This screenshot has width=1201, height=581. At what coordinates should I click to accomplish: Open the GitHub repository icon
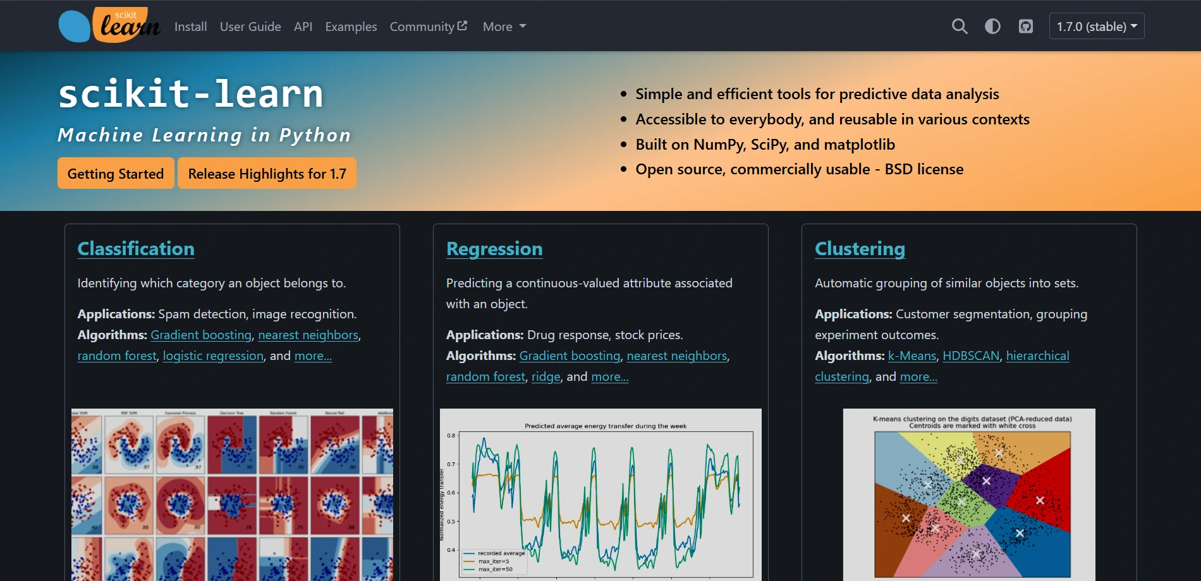(1026, 27)
